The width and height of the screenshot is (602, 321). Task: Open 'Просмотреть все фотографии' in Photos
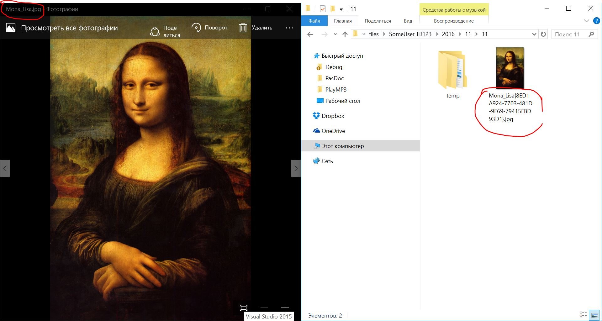(69, 28)
